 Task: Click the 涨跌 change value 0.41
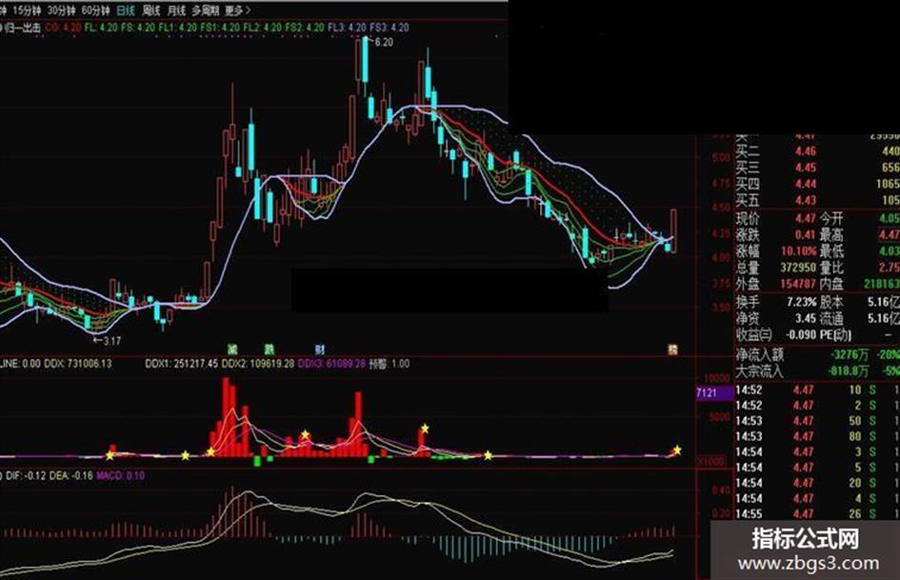[x=806, y=234]
